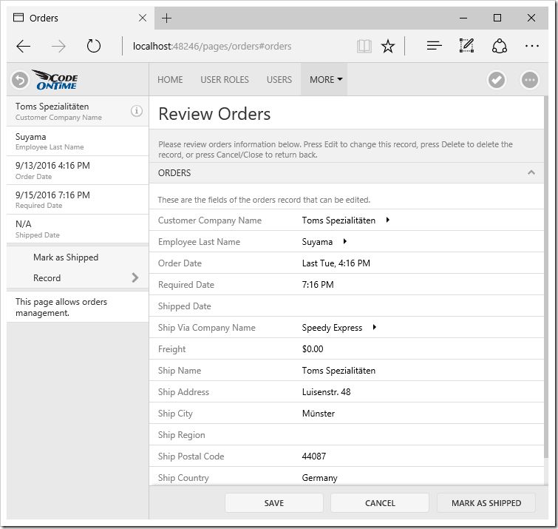The width and height of the screenshot is (558, 529).
Task: Open USERS page
Action: tap(279, 79)
